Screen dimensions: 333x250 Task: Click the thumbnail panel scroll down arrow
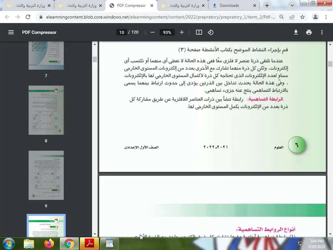tap(95, 234)
